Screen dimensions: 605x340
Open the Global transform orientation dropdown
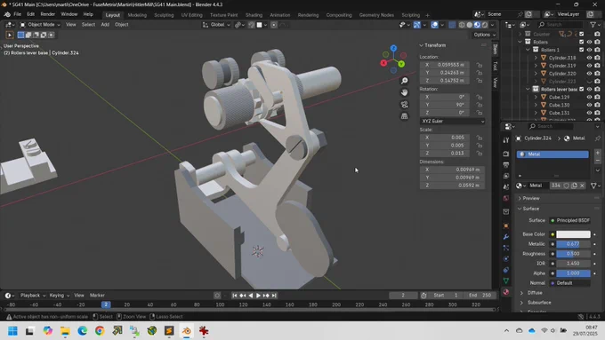pyautogui.click(x=216, y=25)
